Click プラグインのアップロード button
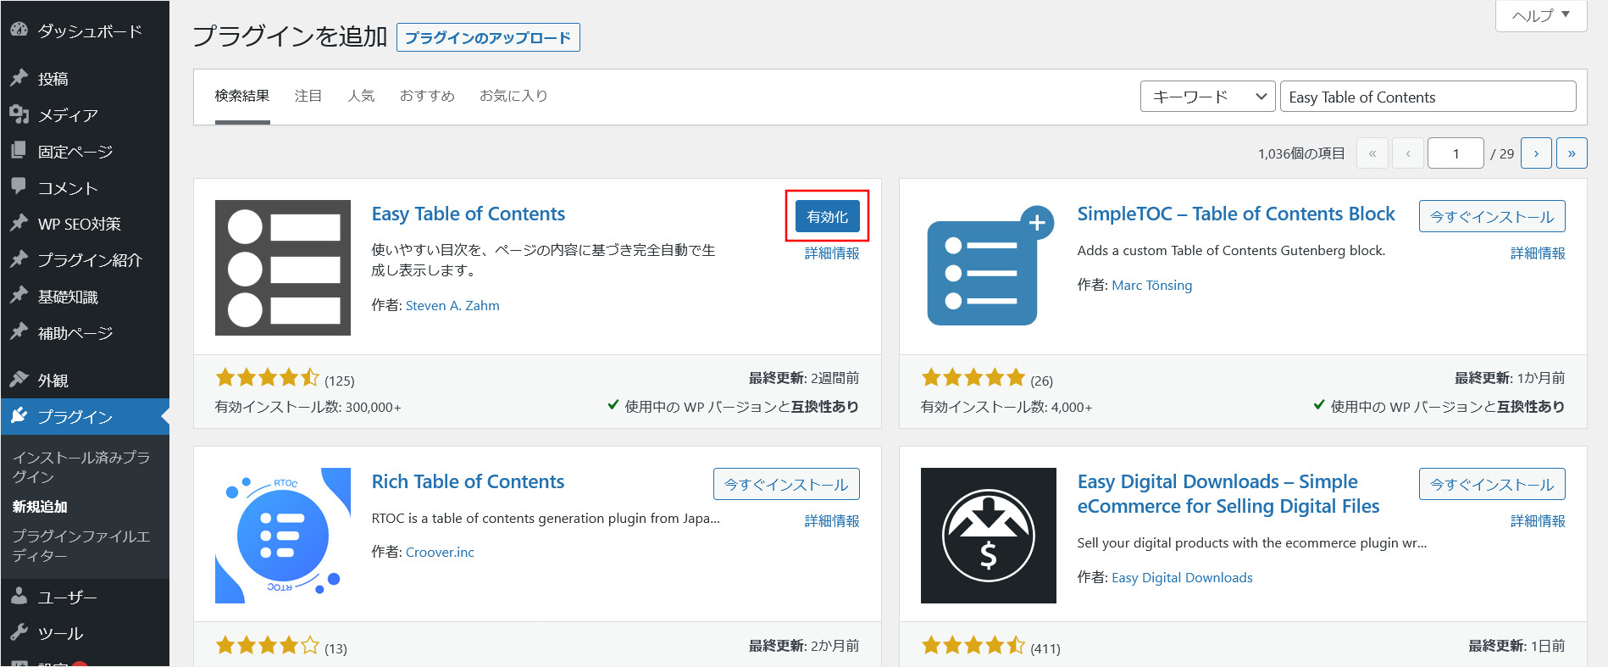The height and width of the screenshot is (667, 1608). click(488, 38)
